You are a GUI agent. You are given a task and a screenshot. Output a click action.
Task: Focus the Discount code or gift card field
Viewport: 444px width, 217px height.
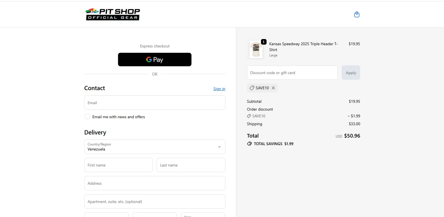point(292,73)
